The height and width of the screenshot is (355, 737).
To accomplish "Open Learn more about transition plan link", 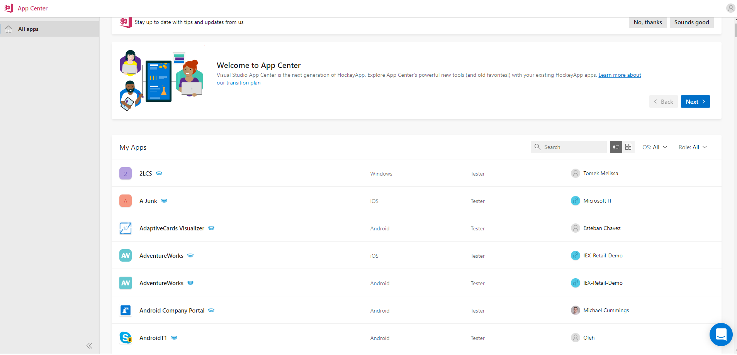I will (x=620, y=75).
